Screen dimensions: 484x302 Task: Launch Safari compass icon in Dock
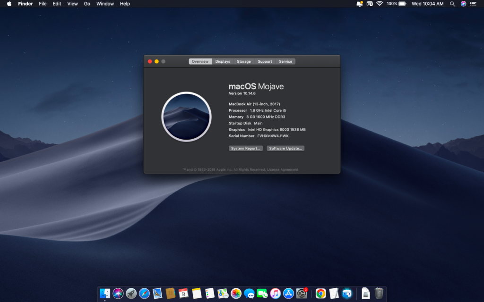144,294
